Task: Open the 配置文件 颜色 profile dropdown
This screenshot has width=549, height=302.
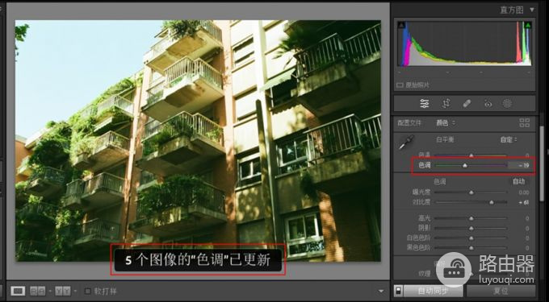Action: point(446,123)
